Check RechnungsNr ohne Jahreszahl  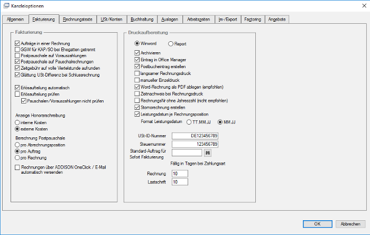click(x=137, y=101)
